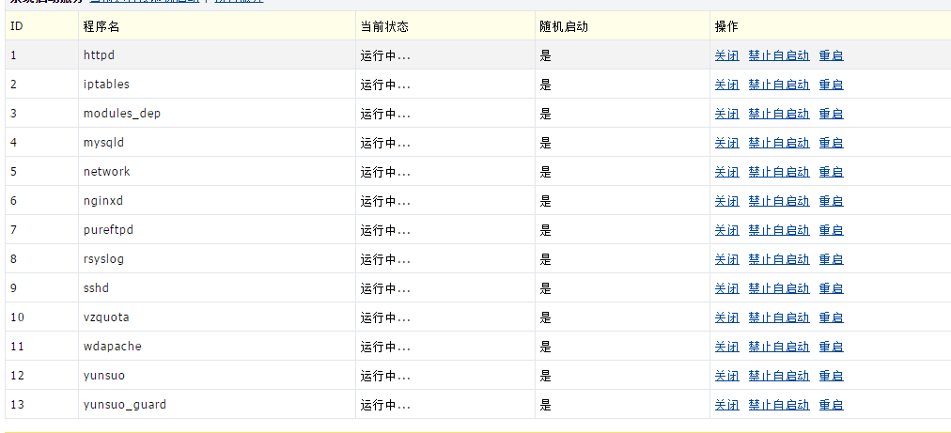Click 禁止自启动 in the mysqld row
The width and height of the screenshot is (951, 433).
[x=778, y=143]
